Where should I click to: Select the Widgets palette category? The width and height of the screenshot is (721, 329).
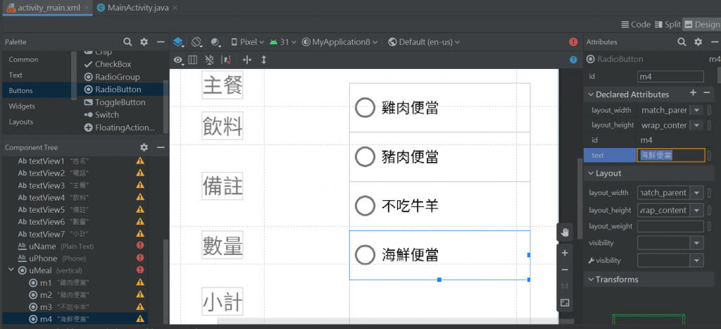click(22, 106)
